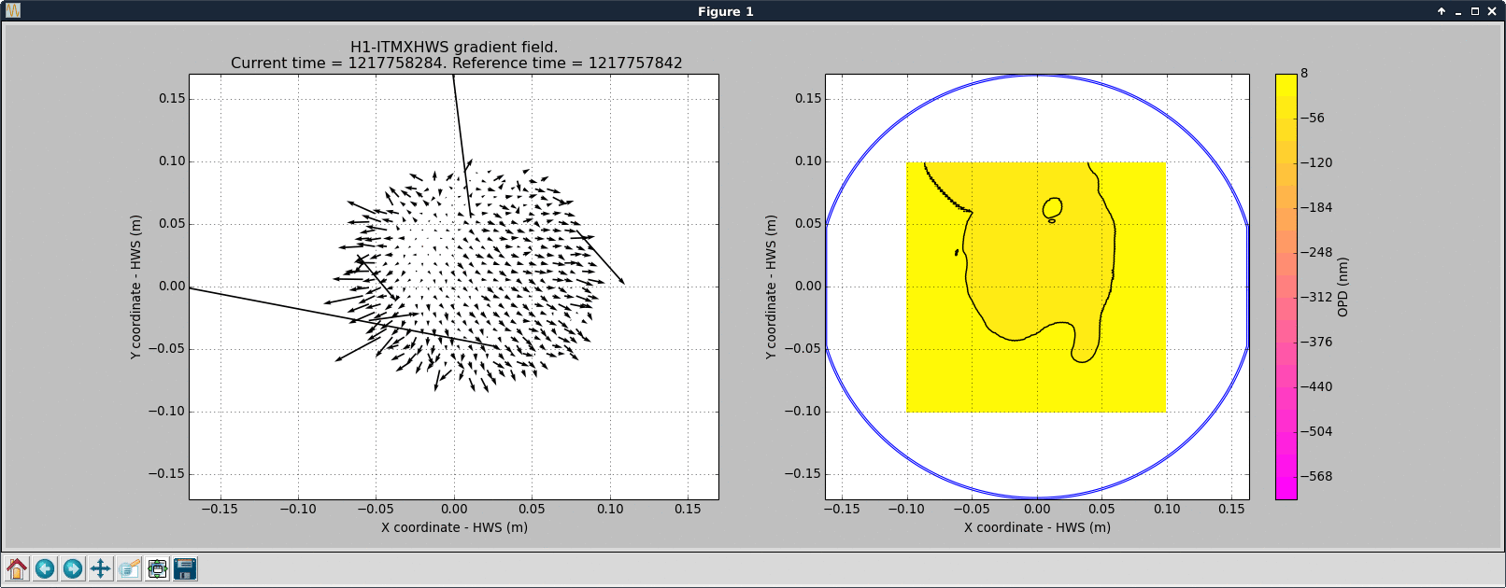Click the colorbar tick label '-56'
The image size is (1506, 588).
point(1313,118)
